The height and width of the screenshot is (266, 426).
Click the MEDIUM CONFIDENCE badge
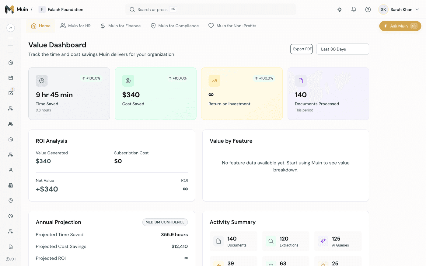165,222
